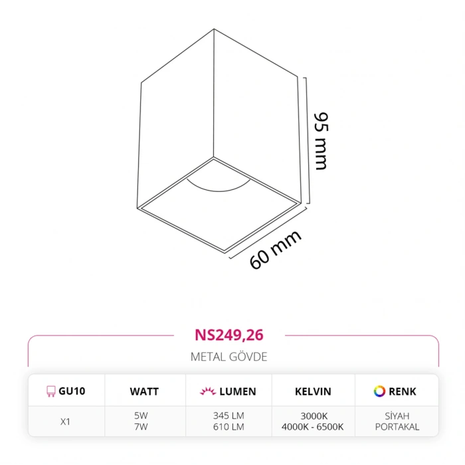Screen dimensions: 465x465
Task: Click the pink lumen sunburst icon
Action: (206, 391)
